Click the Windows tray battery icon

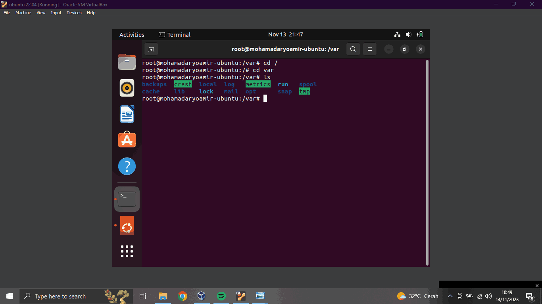[469, 296]
